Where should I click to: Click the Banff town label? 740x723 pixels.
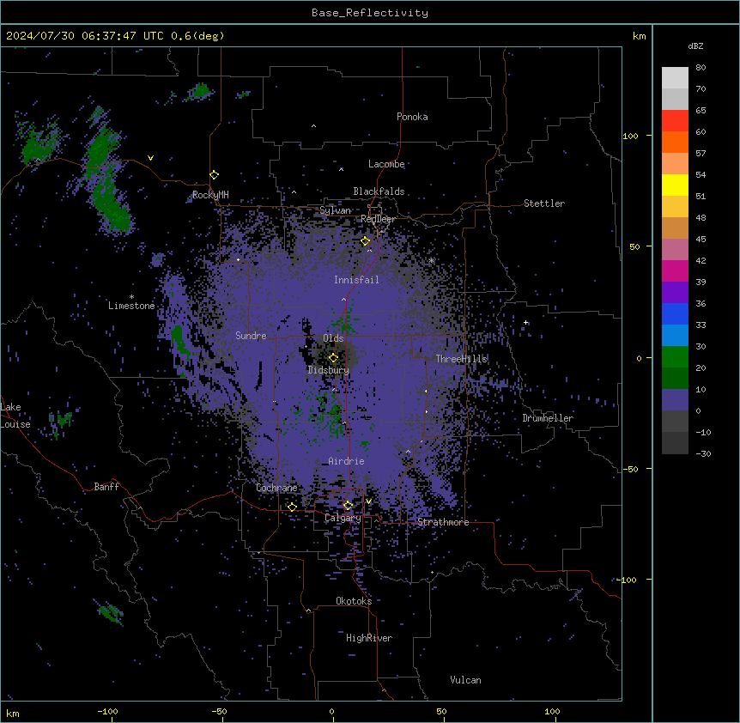click(x=106, y=487)
